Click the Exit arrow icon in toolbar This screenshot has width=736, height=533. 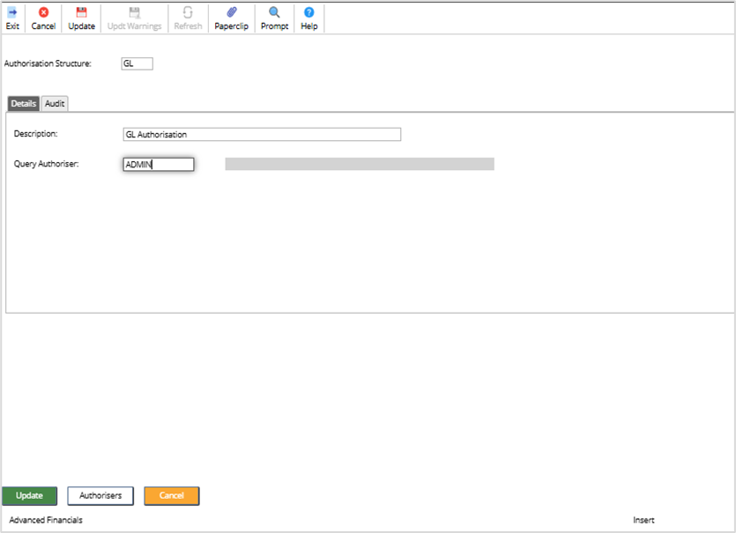[12, 12]
